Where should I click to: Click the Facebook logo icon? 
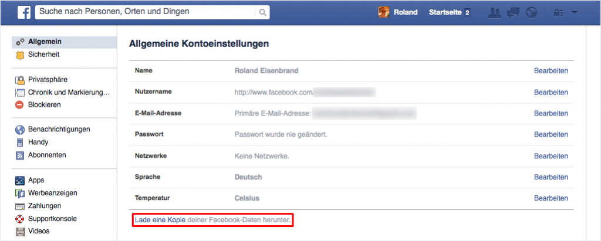click(23, 12)
